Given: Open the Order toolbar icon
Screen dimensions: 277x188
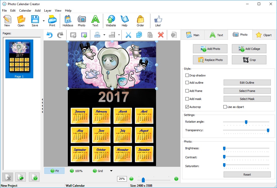Looking at the screenshot, I should pyautogui.click(x=140, y=21).
